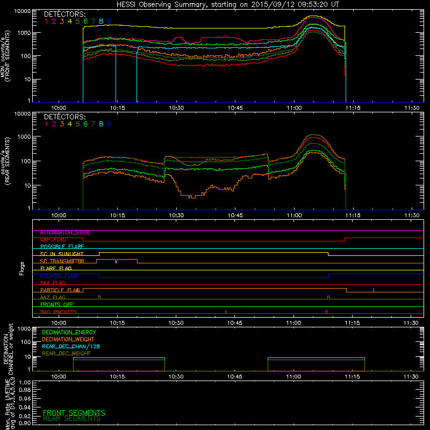Click the 10:45 tick label under the Flags plot

pyautogui.click(x=235, y=323)
